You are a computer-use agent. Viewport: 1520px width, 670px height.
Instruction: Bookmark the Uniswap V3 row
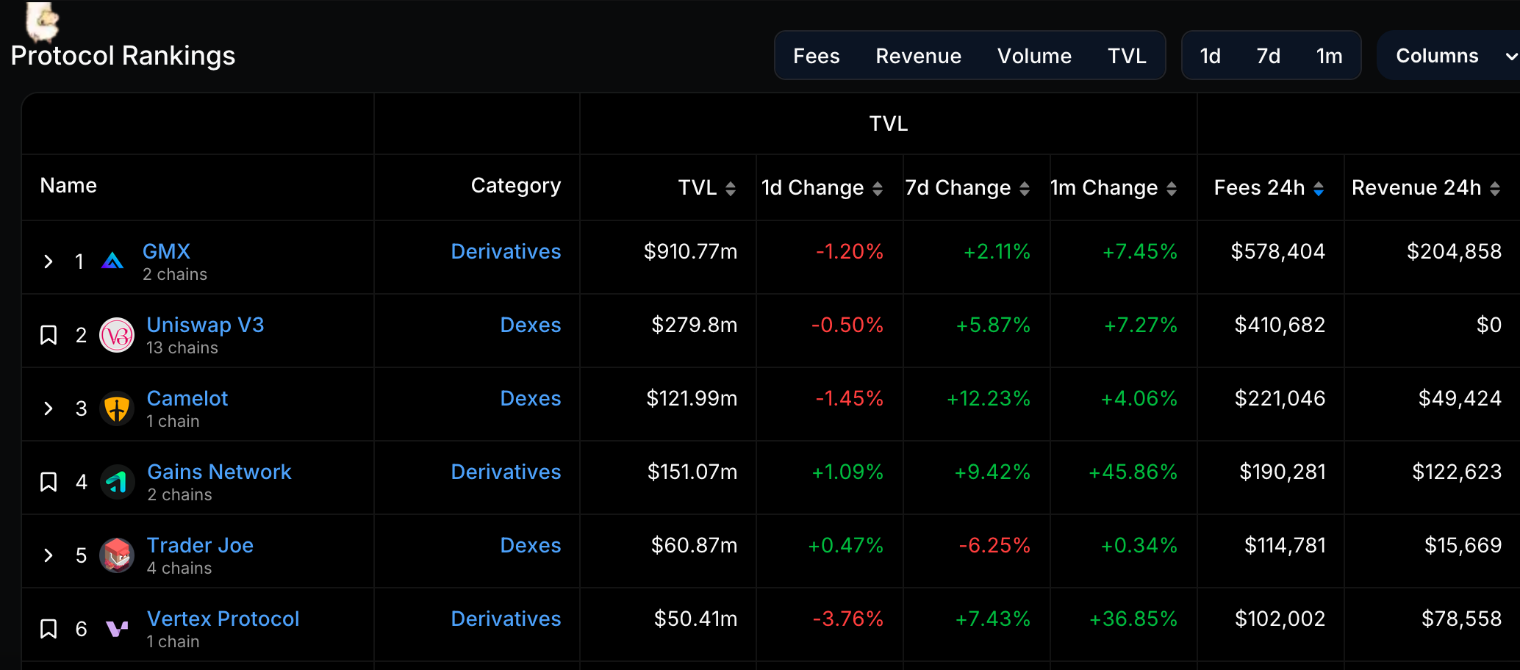[x=49, y=335]
